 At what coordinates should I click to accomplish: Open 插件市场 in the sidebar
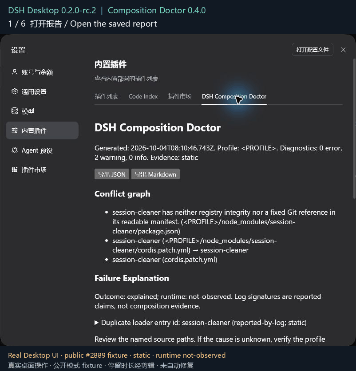[x=42, y=170]
